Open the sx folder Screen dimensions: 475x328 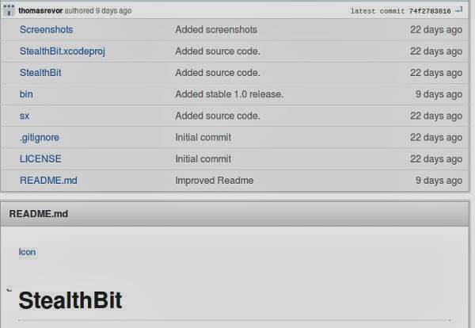(25, 116)
